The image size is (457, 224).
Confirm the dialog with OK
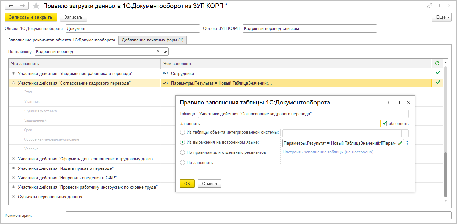(187, 184)
